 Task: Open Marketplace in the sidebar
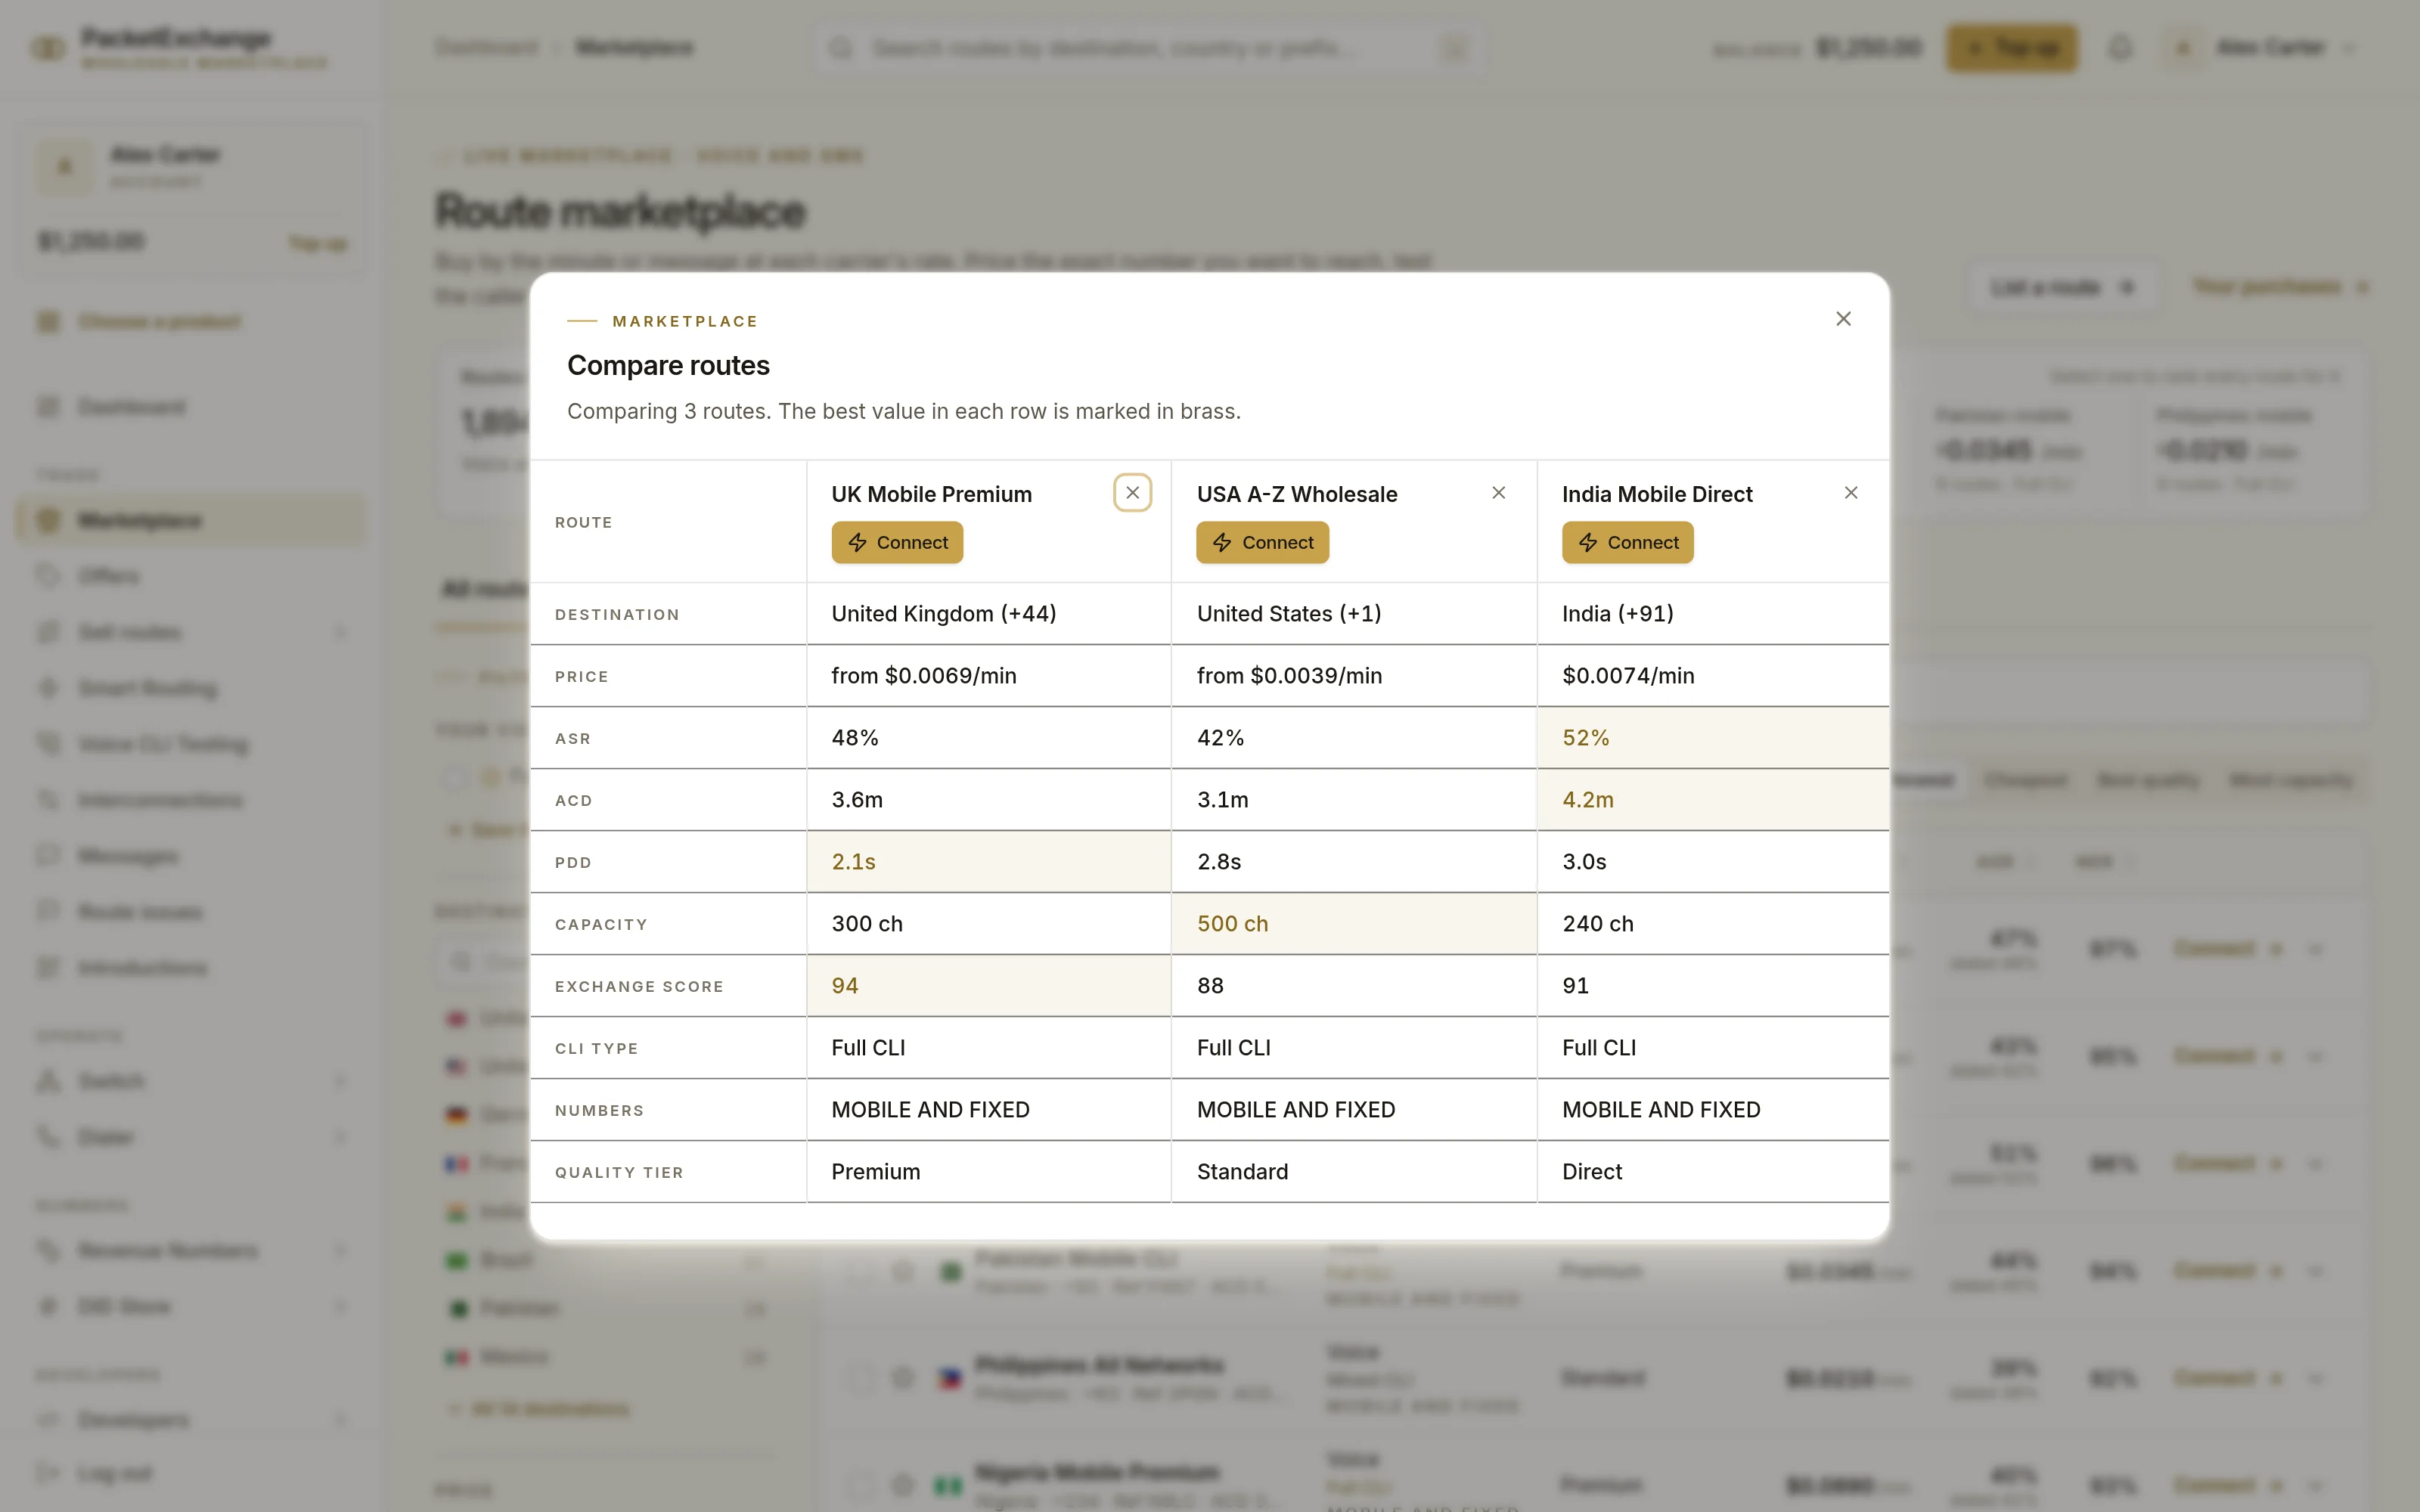191,520
